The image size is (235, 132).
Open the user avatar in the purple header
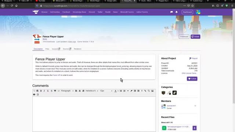[x=198, y=12]
